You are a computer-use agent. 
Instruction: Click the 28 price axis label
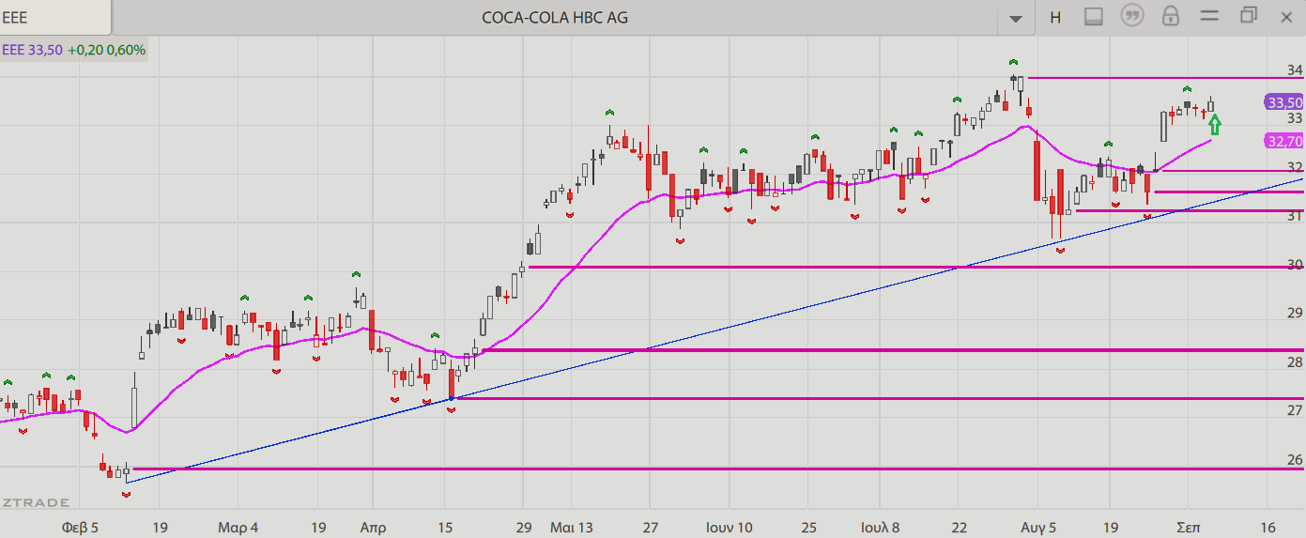pos(1295,362)
